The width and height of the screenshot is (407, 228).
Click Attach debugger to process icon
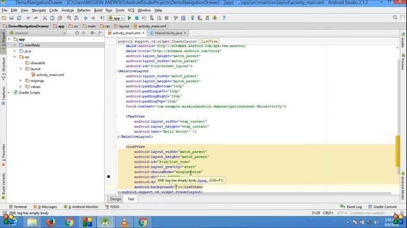(x=151, y=18)
